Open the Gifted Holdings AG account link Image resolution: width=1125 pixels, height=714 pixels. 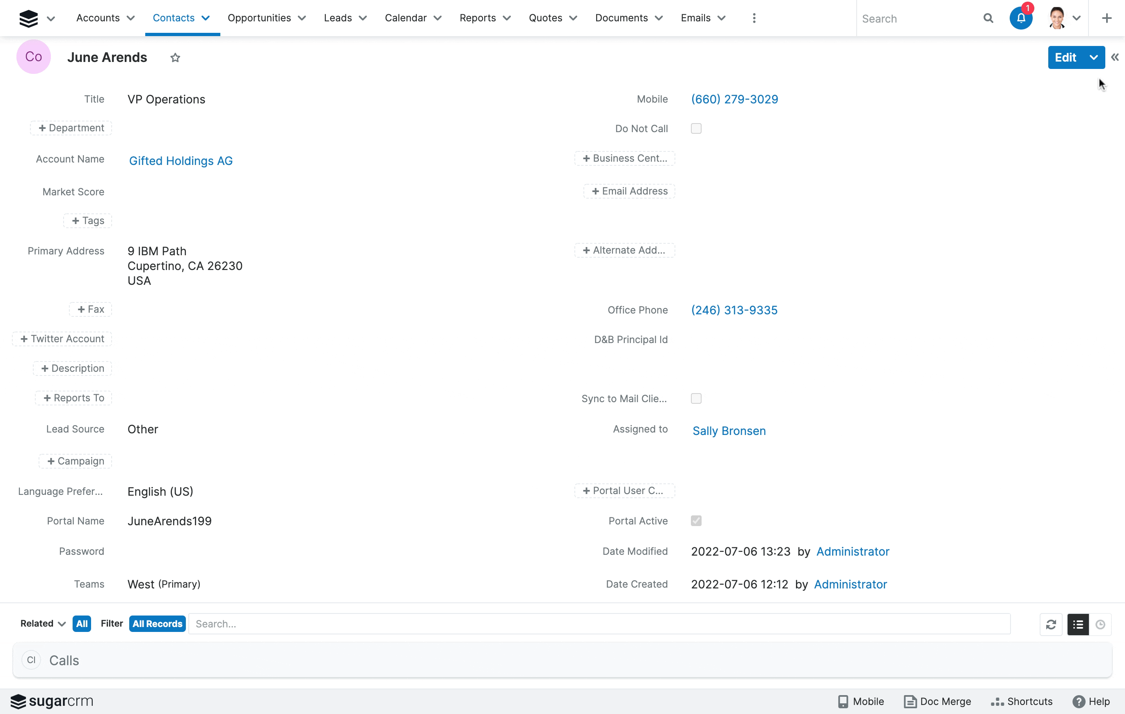click(181, 161)
